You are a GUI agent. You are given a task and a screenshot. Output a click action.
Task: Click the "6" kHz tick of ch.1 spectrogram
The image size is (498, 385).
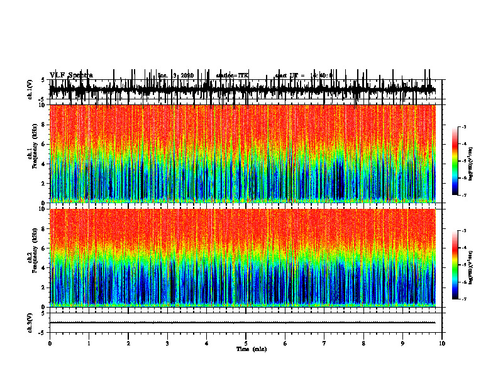(x=44, y=145)
